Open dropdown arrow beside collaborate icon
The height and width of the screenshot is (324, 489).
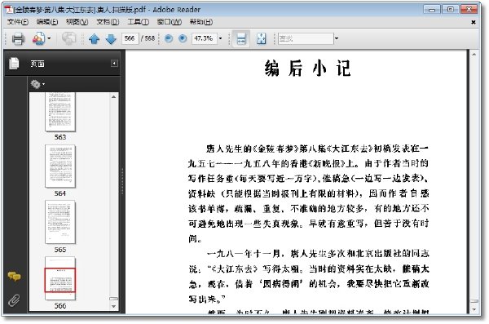click(x=49, y=38)
